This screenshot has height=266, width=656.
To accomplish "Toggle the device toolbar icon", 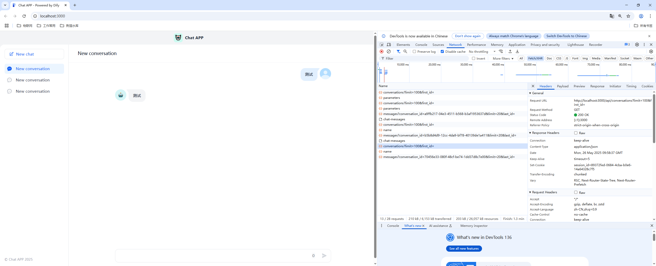I will pos(389,45).
